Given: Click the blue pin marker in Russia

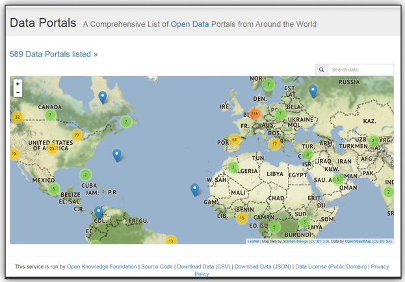Looking at the screenshot, I should coord(313,91).
